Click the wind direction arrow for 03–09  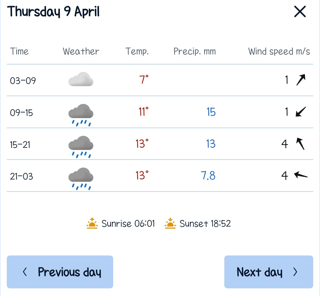pos(301,80)
